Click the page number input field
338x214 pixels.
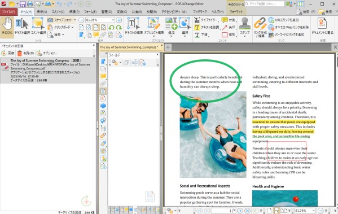coord(223,211)
